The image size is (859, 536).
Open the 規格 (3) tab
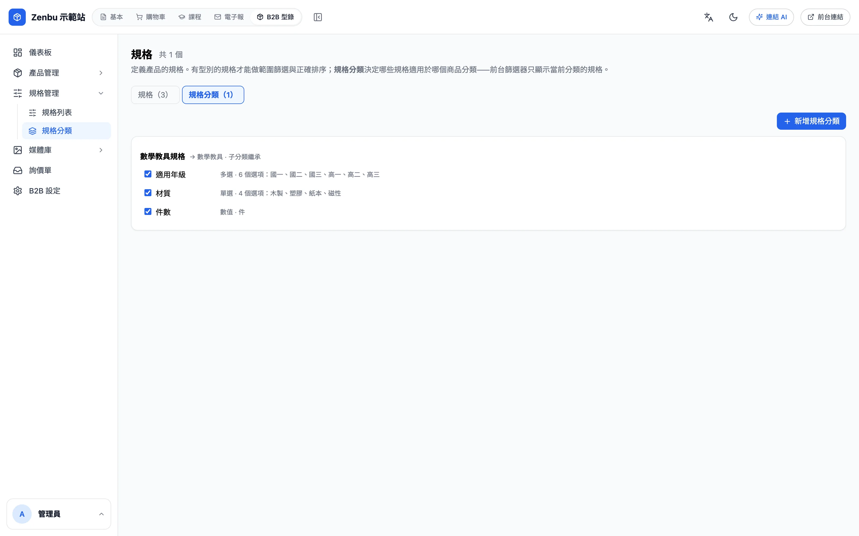pyautogui.click(x=155, y=95)
